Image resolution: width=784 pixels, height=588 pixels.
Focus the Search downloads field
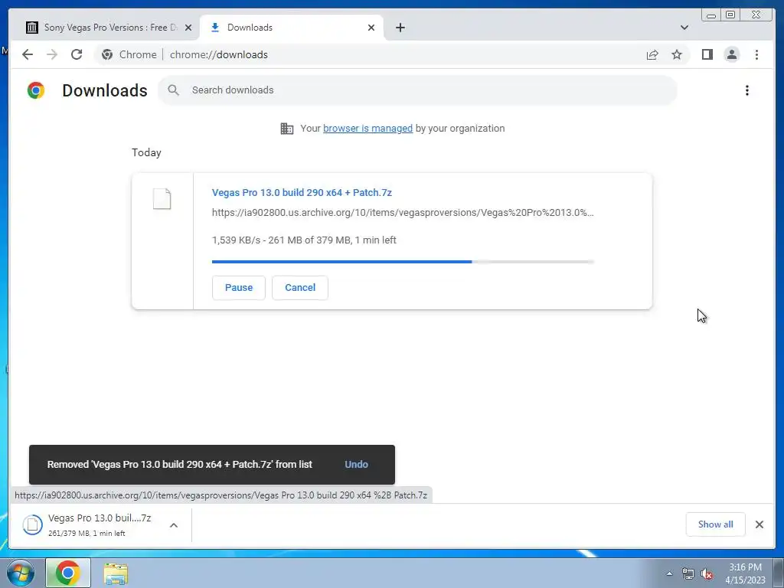[417, 90]
